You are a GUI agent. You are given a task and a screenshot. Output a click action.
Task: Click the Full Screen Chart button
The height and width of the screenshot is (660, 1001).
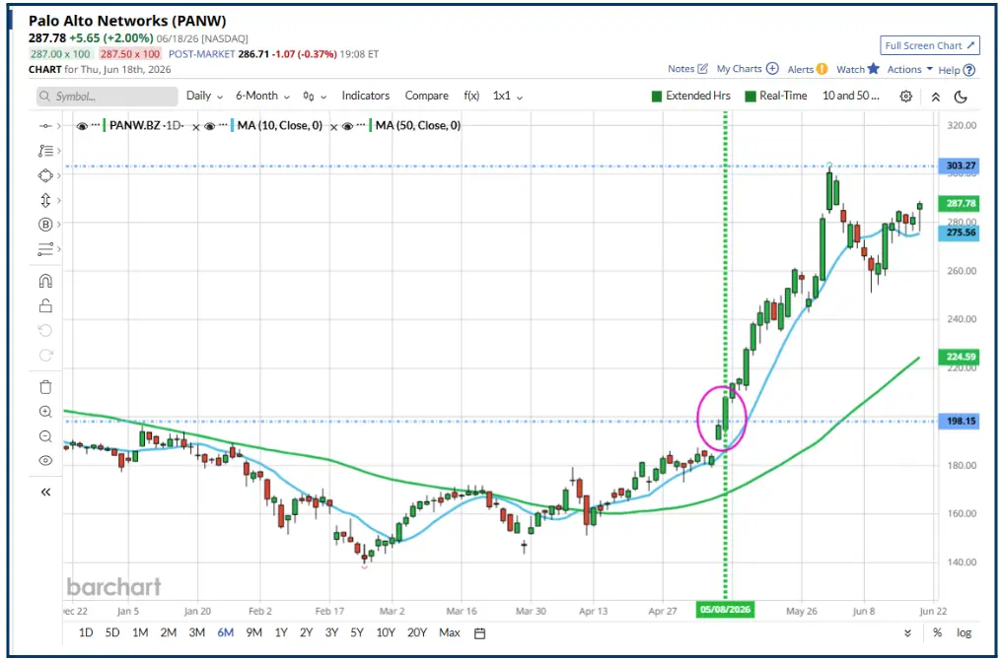click(929, 46)
